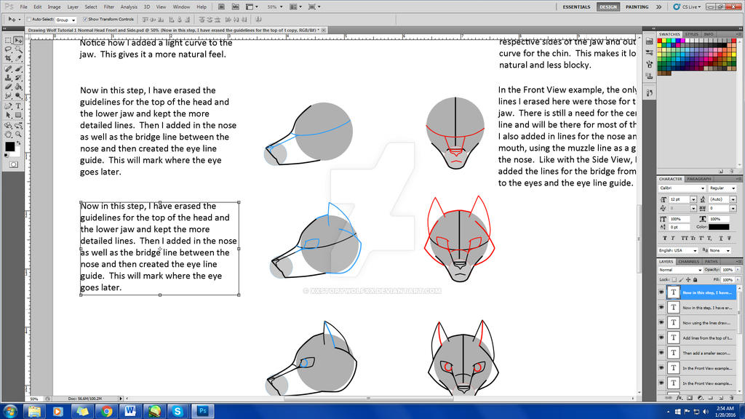745x419 pixels.
Task: Open the Layer menu
Action: [x=73, y=7]
